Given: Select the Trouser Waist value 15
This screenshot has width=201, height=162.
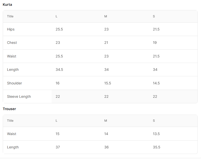Looking at the screenshot, I should point(57,134).
